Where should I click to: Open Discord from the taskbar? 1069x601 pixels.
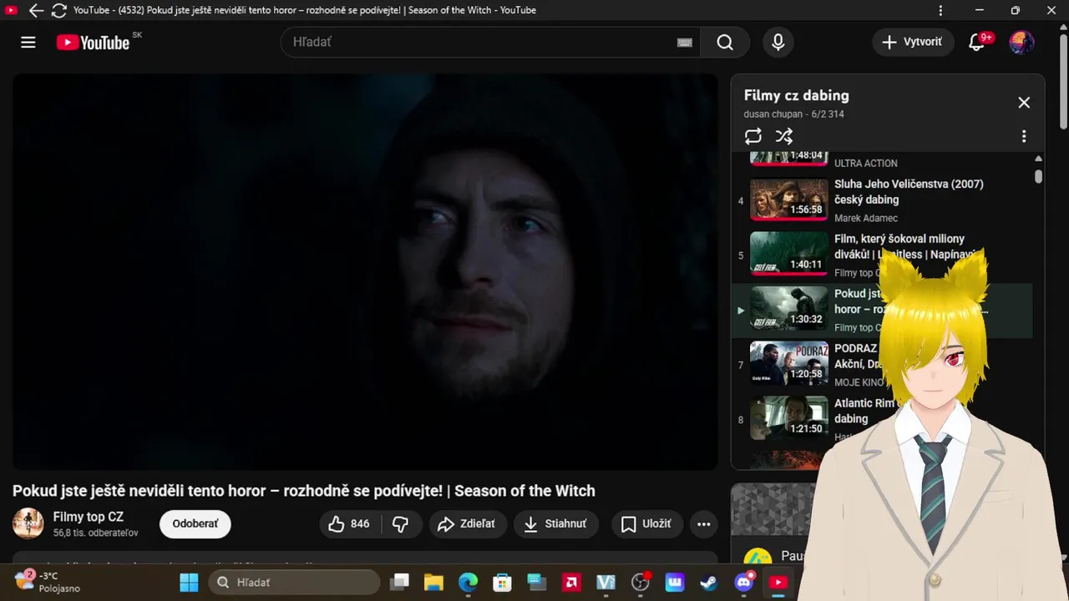tap(743, 583)
